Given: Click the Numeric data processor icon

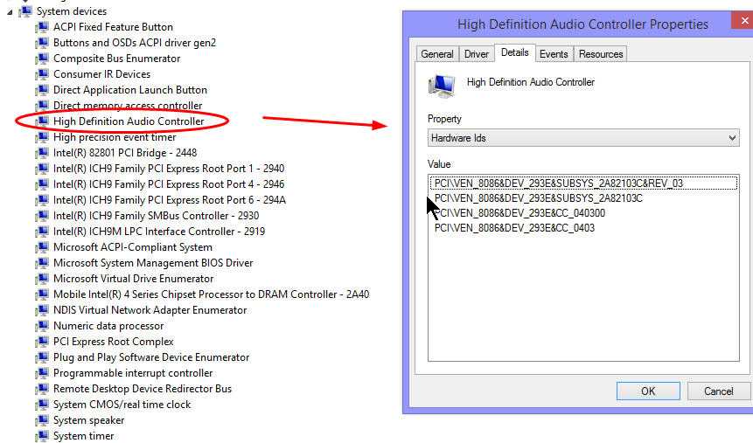Looking at the screenshot, I should point(42,326).
